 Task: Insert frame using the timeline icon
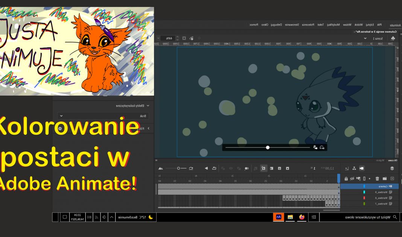click(271, 168)
